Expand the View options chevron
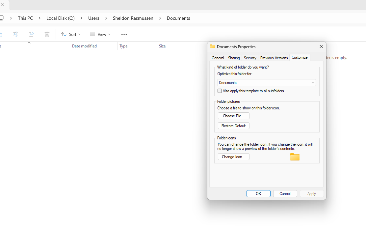The image size is (366, 228). pyautogui.click(x=109, y=34)
